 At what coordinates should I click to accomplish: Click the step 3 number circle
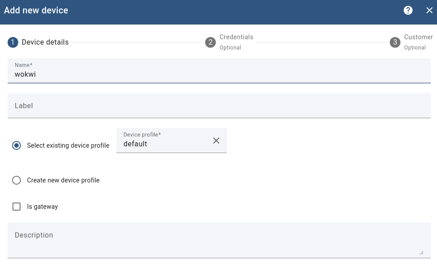pyautogui.click(x=395, y=42)
